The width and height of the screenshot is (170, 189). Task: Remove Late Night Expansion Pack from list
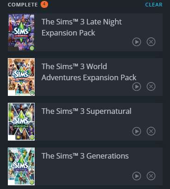151,42
